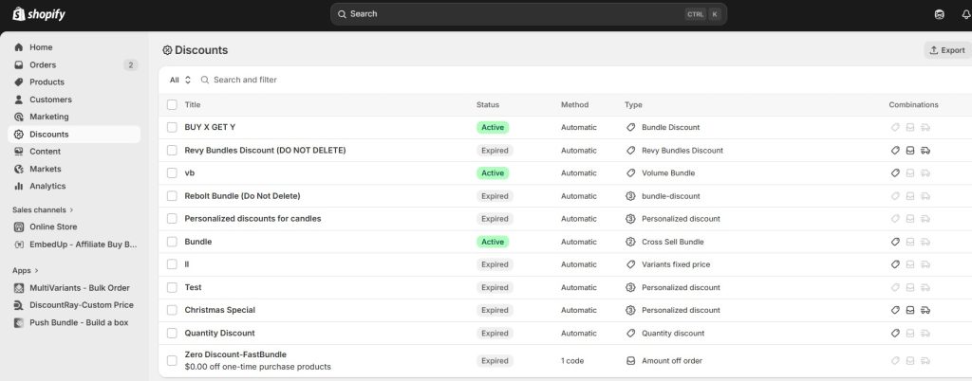Click the Customers person icon in sidebar
Screen dimensions: 972x381
point(19,99)
